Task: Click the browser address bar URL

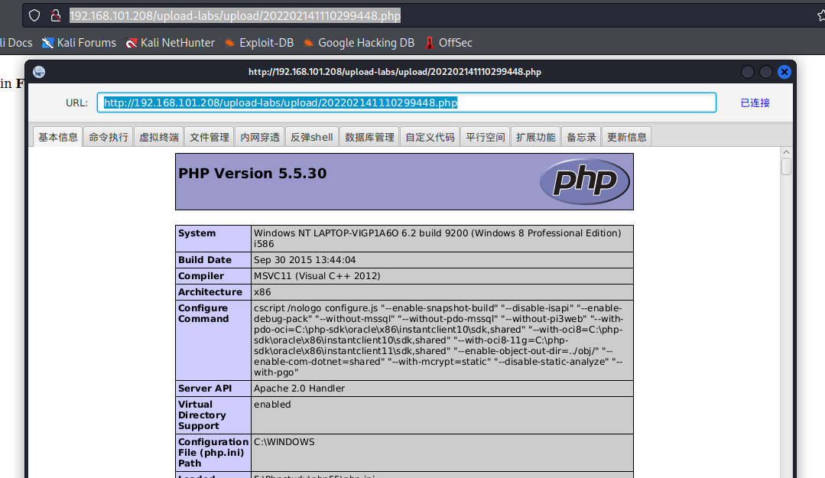Action: pyautogui.click(x=235, y=16)
